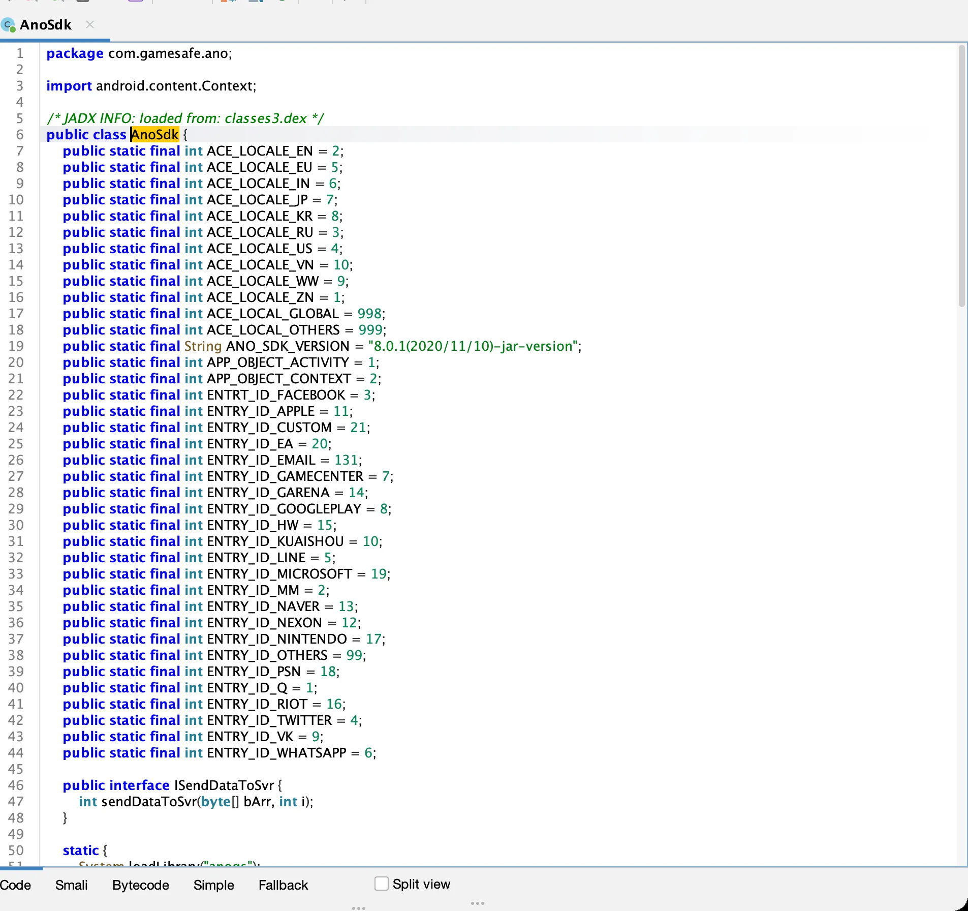Close the AnoSdk editor tab
Image resolution: width=968 pixels, height=911 pixels.
[x=90, y=24]
